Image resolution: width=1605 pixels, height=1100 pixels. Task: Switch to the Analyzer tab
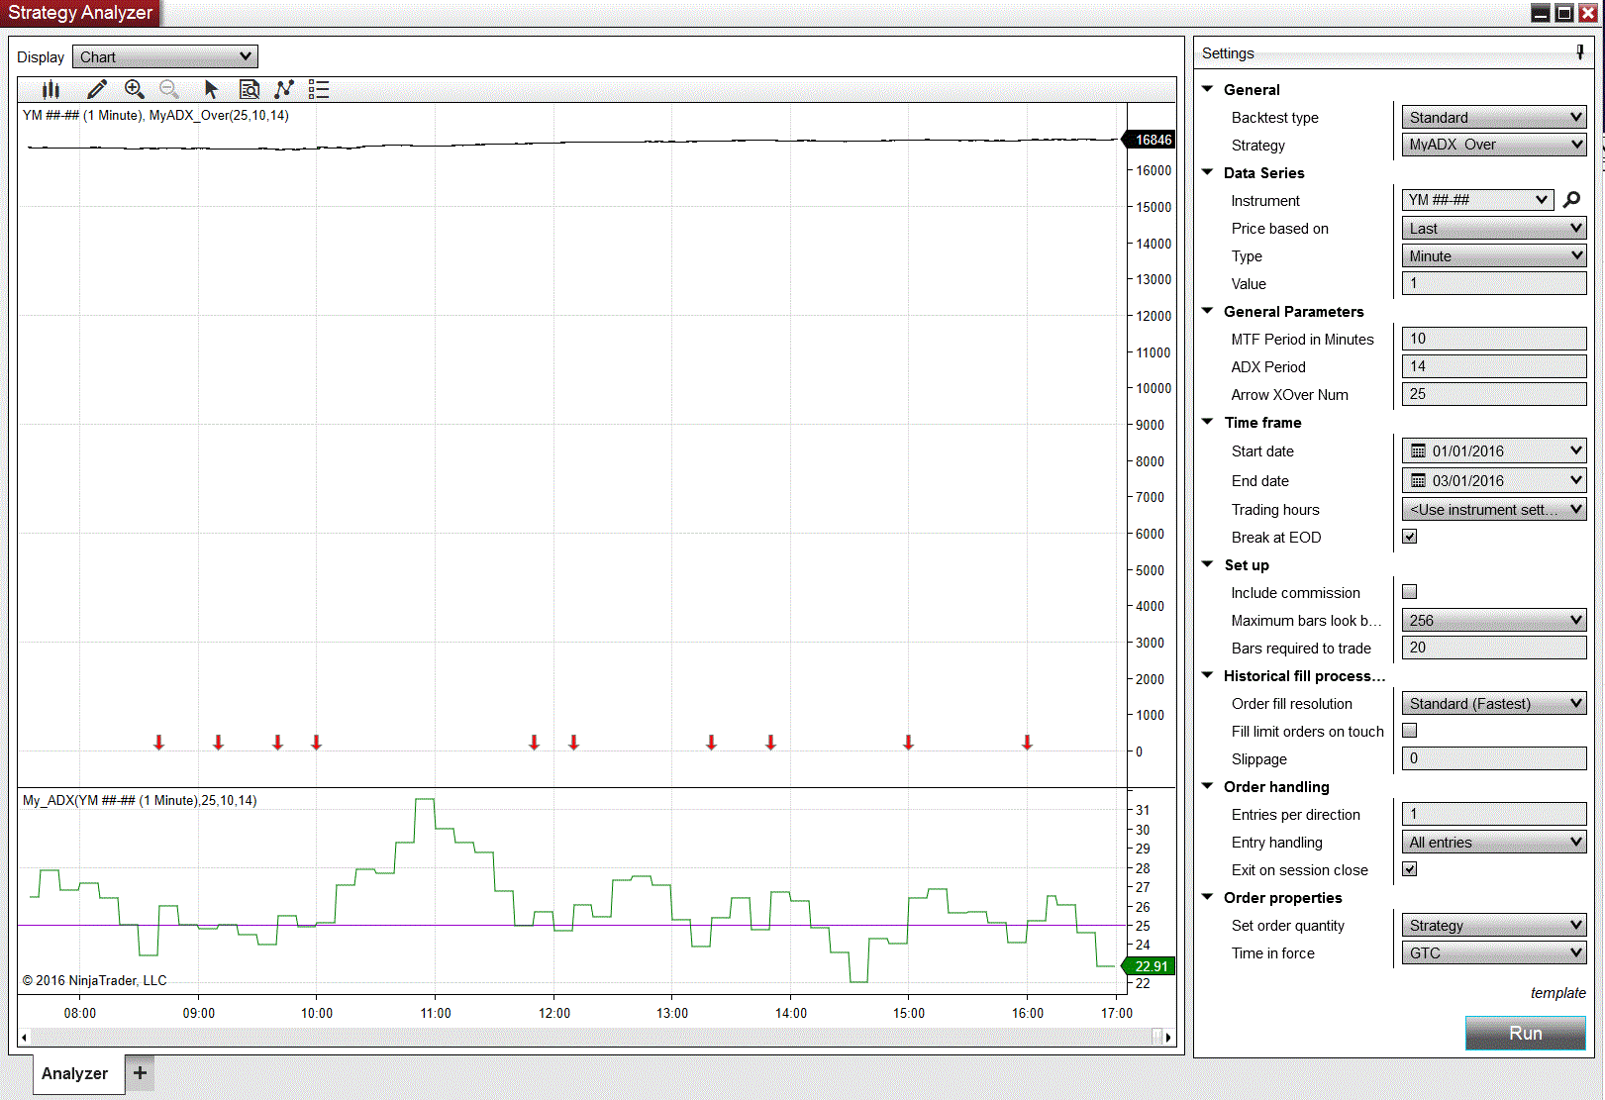click(75, 1073)
